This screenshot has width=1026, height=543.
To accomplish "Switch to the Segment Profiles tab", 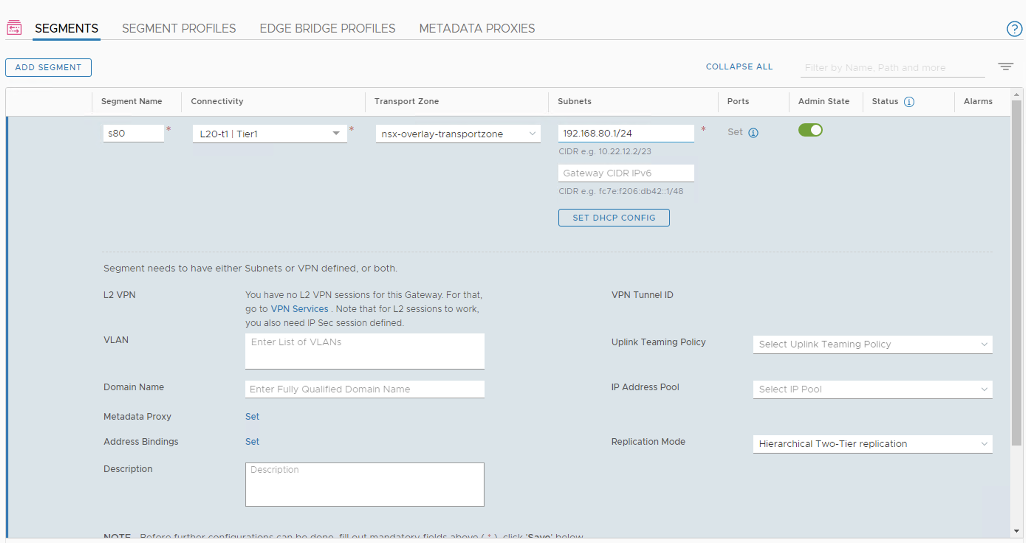I will coord(179,28).
